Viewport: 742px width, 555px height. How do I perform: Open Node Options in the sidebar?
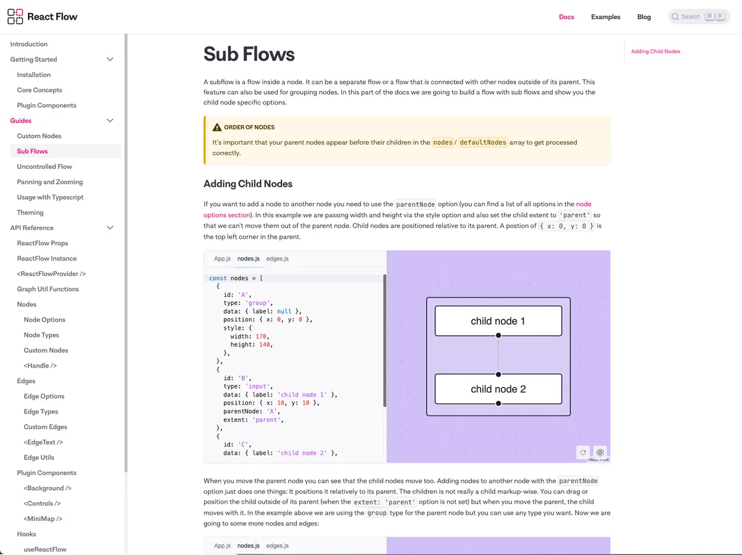45,320
